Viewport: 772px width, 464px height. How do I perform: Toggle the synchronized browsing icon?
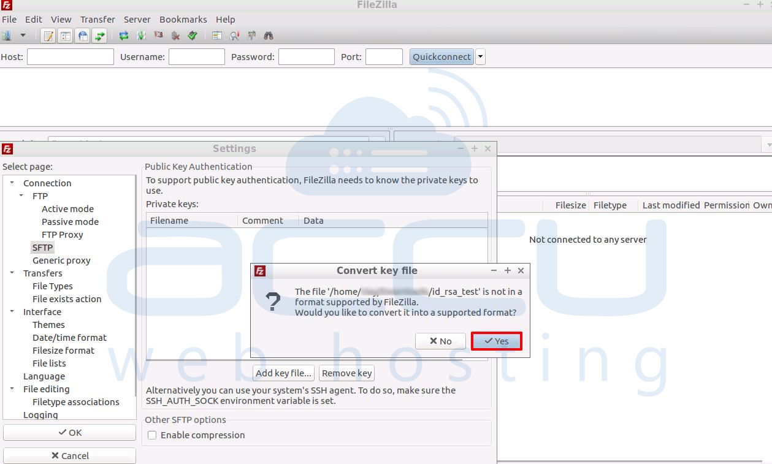[x=251, y=36]
